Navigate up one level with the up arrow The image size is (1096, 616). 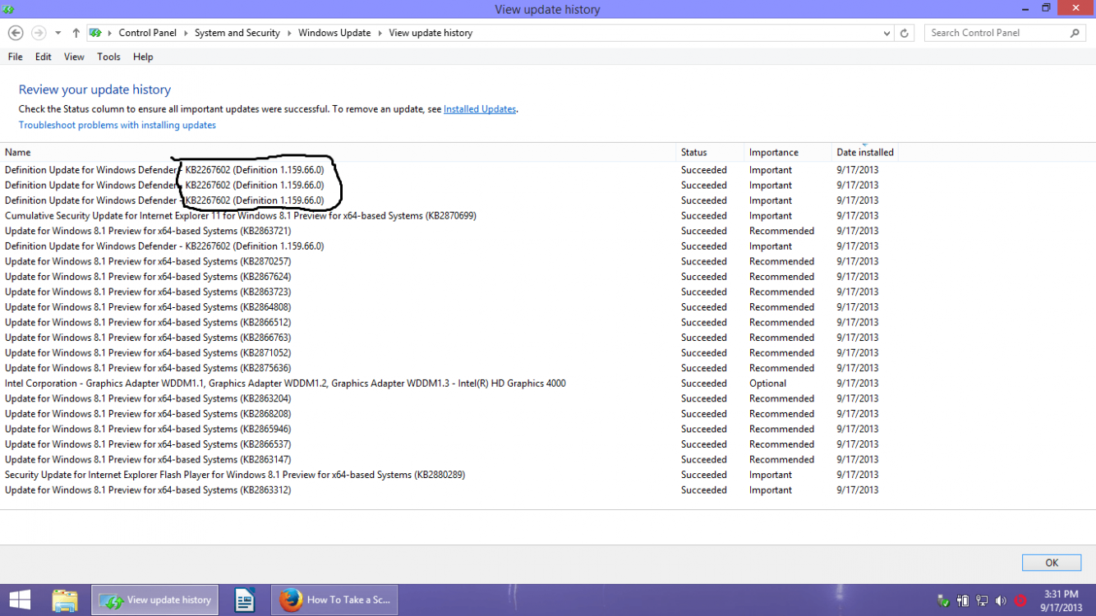[x=76, y=32]
